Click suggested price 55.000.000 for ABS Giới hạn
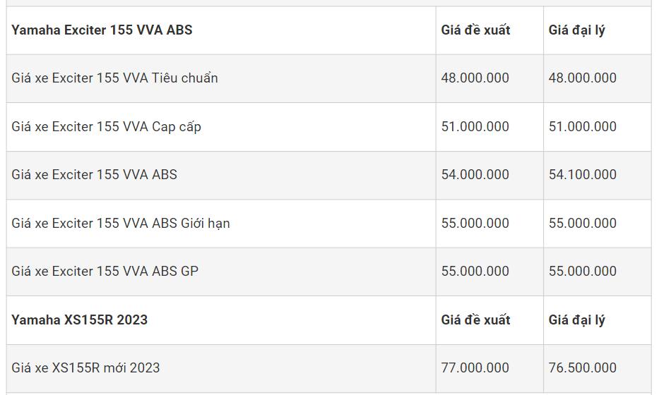Image resolution: width=659 pixels, height=395 pixels. pos(475,224)
